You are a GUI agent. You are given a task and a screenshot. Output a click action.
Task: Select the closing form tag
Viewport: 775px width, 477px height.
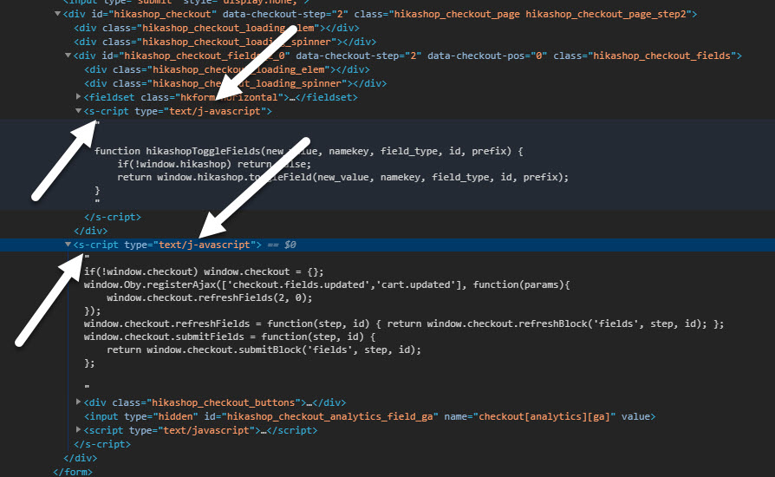(x=73, y=472)
